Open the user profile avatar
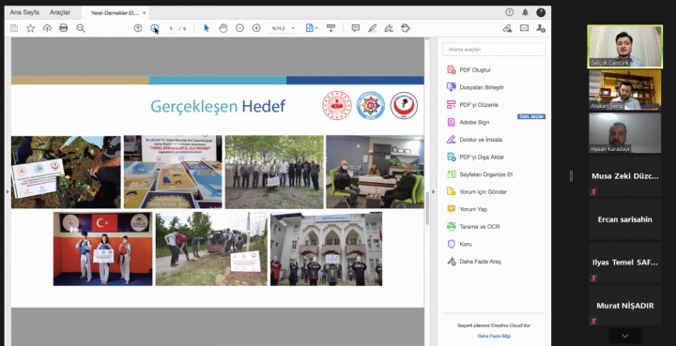The image size is (676, 346). pyautogui.click(x=541, y=12)
